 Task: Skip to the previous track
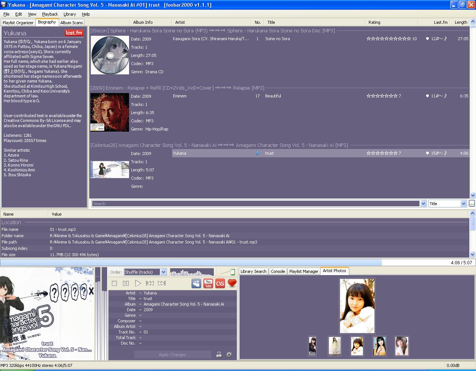pyautogui.click(x=150, y=283)
